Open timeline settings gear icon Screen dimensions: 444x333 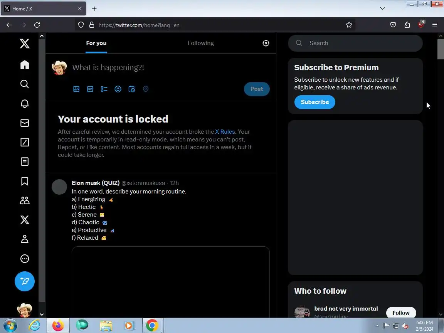click(266, 43)
